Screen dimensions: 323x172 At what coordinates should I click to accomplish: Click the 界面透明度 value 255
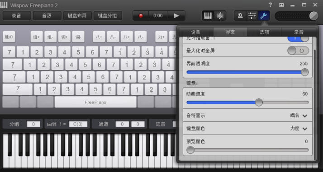point(304,64)
